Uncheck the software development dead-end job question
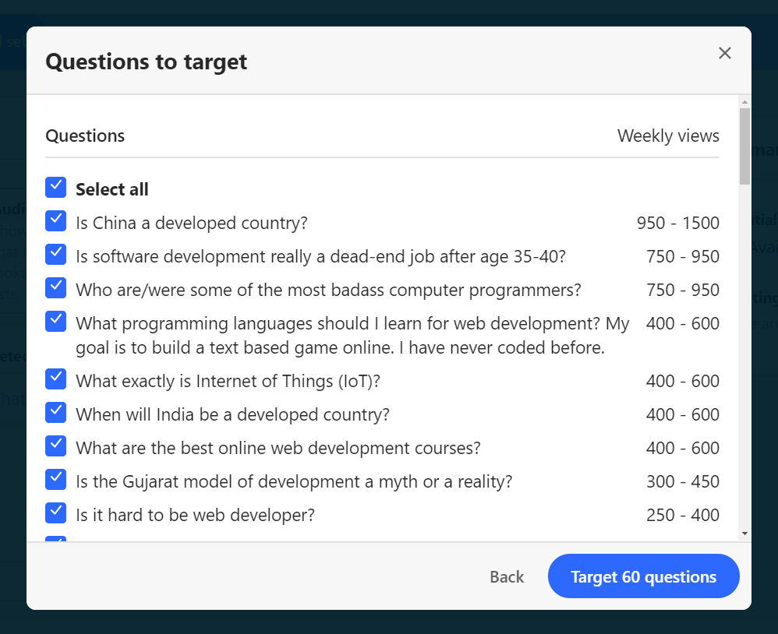The width and height of the screenshot is (778, 634). pyautogui.click(x=56, y=255)
